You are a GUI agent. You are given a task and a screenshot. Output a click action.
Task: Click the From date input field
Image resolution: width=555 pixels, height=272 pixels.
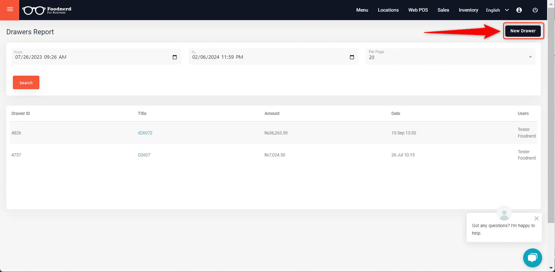(96, 57)
